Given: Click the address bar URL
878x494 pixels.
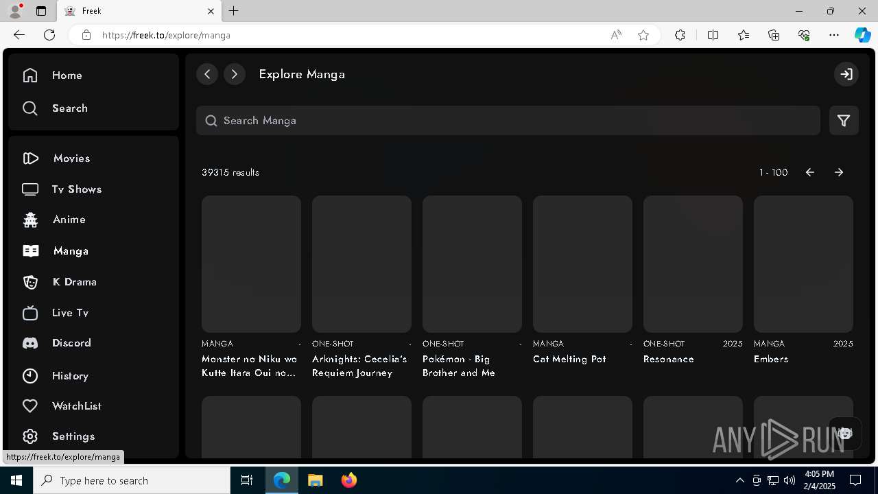Looking at the screenshot, I should click(x=166, y=35).
